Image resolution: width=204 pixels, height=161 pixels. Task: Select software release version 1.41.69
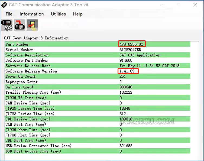tap(127, 71)
